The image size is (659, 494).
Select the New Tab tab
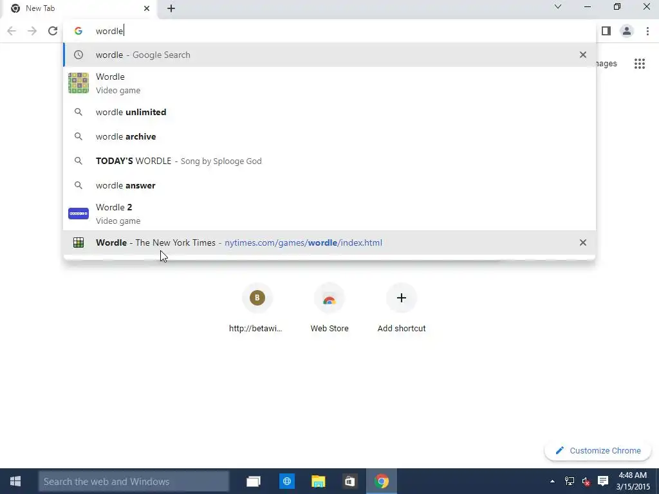pos(79,9)
